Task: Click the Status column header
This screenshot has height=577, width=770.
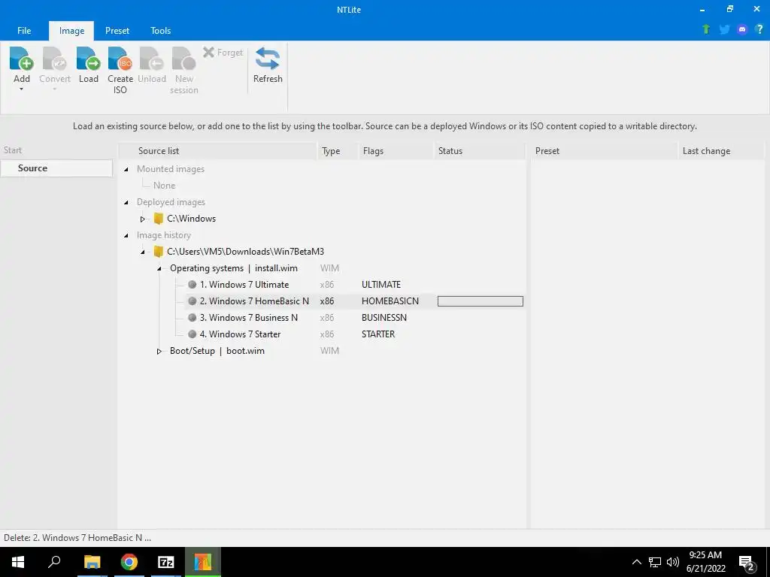Action: click(x=480, y=150)
